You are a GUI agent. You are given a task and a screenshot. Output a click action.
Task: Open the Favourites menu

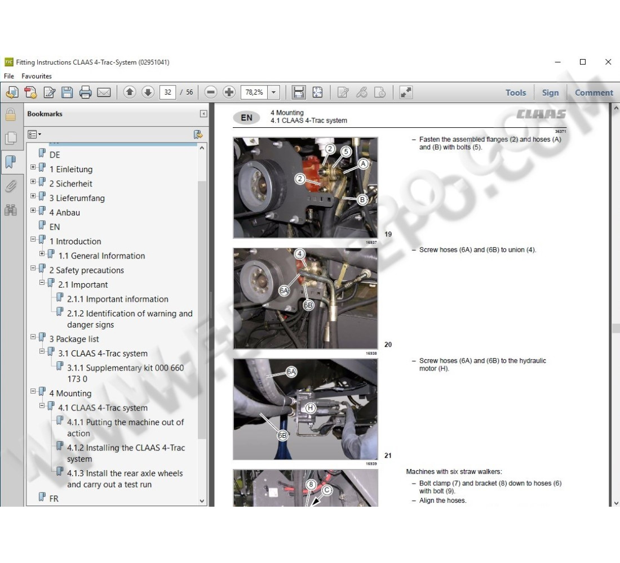point(37,76)
